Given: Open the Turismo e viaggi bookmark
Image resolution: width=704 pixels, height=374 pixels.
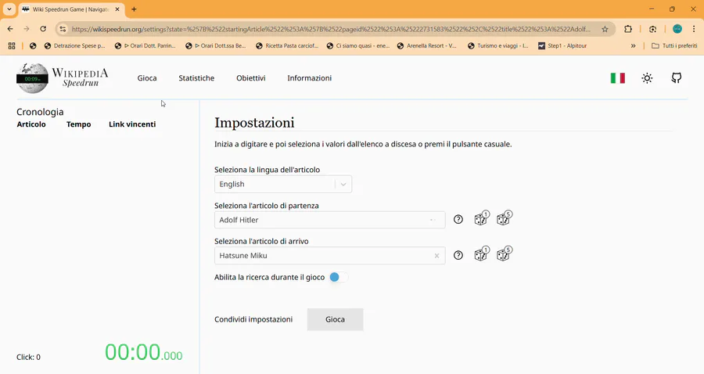Looking at the screenshot, I should pyautogui.click(x=498, y=46).
